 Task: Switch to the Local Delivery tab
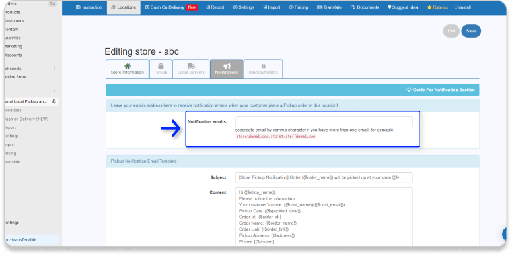point(191,69)
